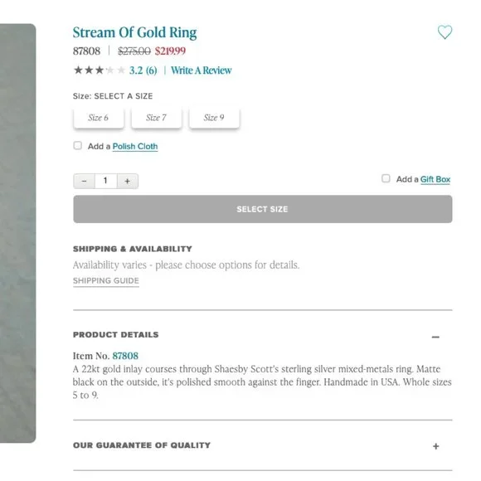This screenshot has width=481, height=481.
Task: Click the gray Select Size button
Action: (x=263, y=209)
